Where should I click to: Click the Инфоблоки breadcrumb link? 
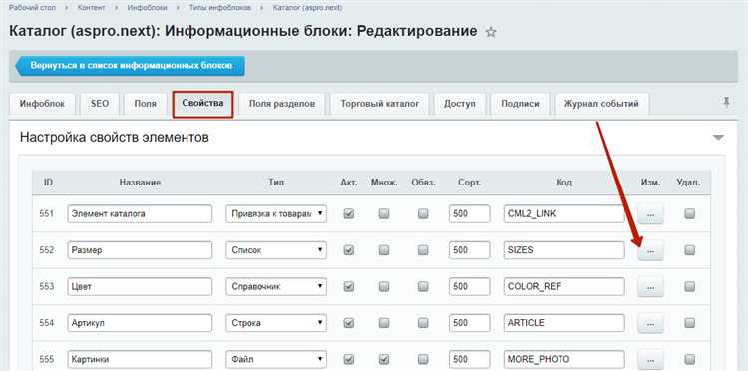pos(147,8)
